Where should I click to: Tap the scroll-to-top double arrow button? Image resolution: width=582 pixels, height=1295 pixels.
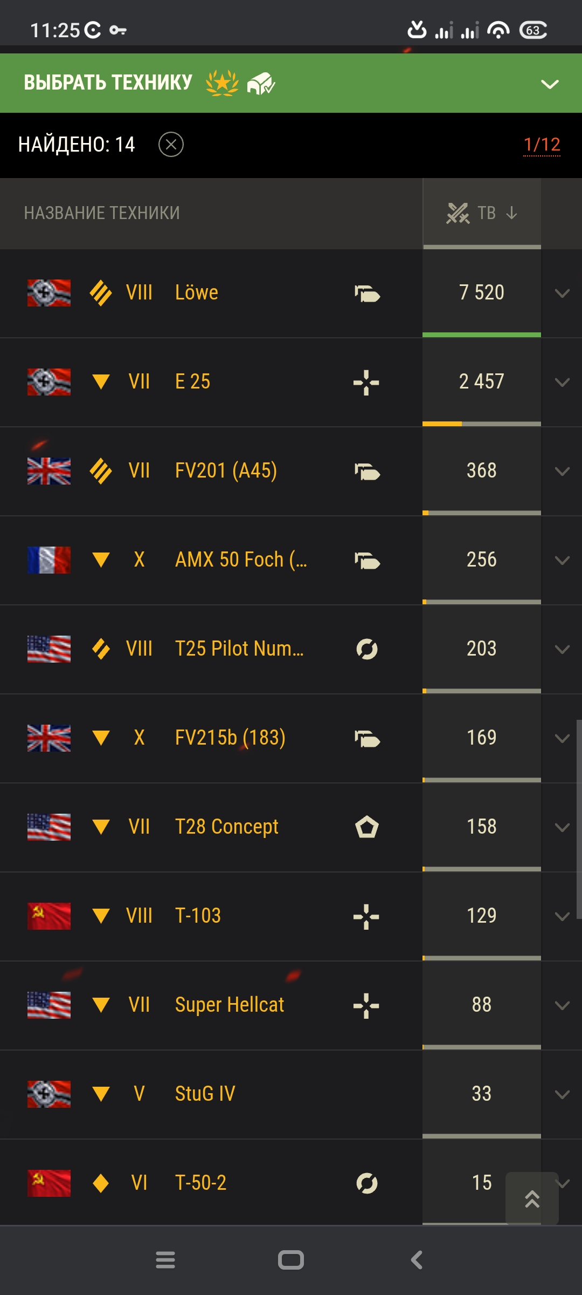[532, 1198]
